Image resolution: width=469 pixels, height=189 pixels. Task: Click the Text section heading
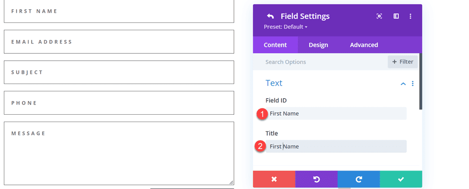click(x=274, y=83)
